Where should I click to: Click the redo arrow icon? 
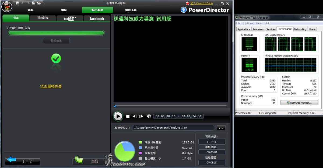28,3
